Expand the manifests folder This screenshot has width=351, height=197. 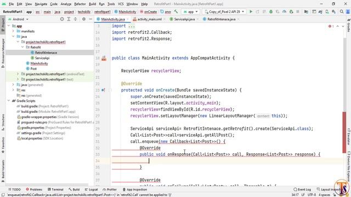pyautogui.click(x=13, y=31)
